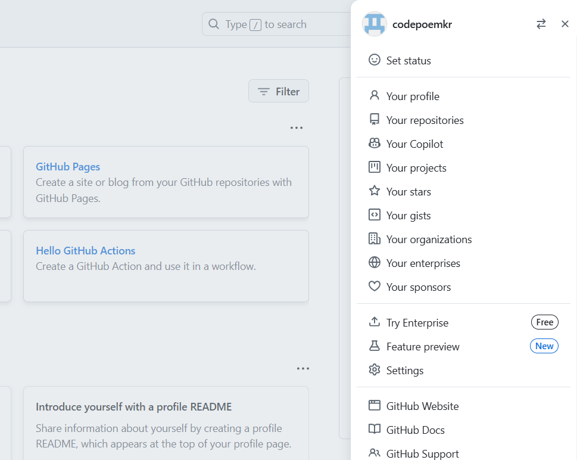
Task: Open Feature preview
Action: [x=463, y=347]
